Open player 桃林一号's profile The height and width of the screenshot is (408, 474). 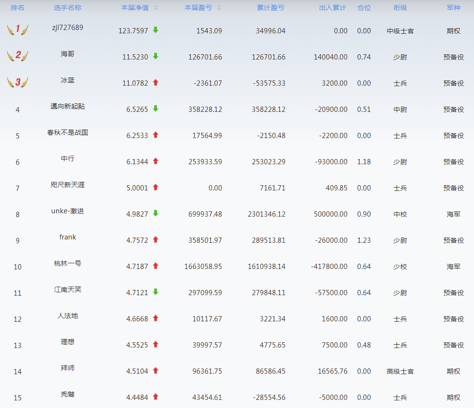(68, 263)
